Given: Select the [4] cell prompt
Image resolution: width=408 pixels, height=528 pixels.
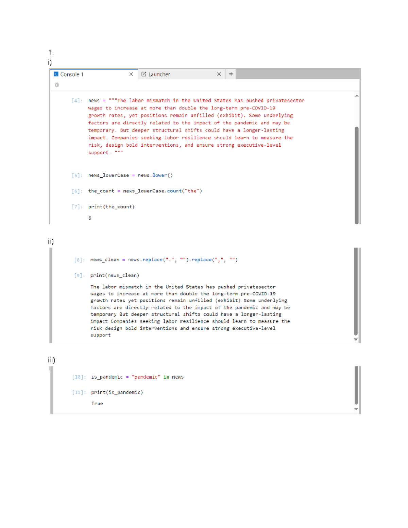Looking at the screenshot, I should pos(76,101).
